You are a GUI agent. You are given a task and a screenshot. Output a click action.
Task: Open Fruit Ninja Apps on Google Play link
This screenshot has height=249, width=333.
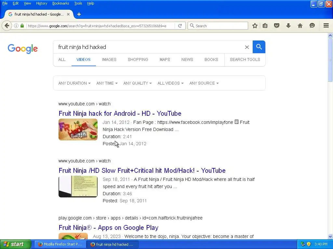[109, 228]
